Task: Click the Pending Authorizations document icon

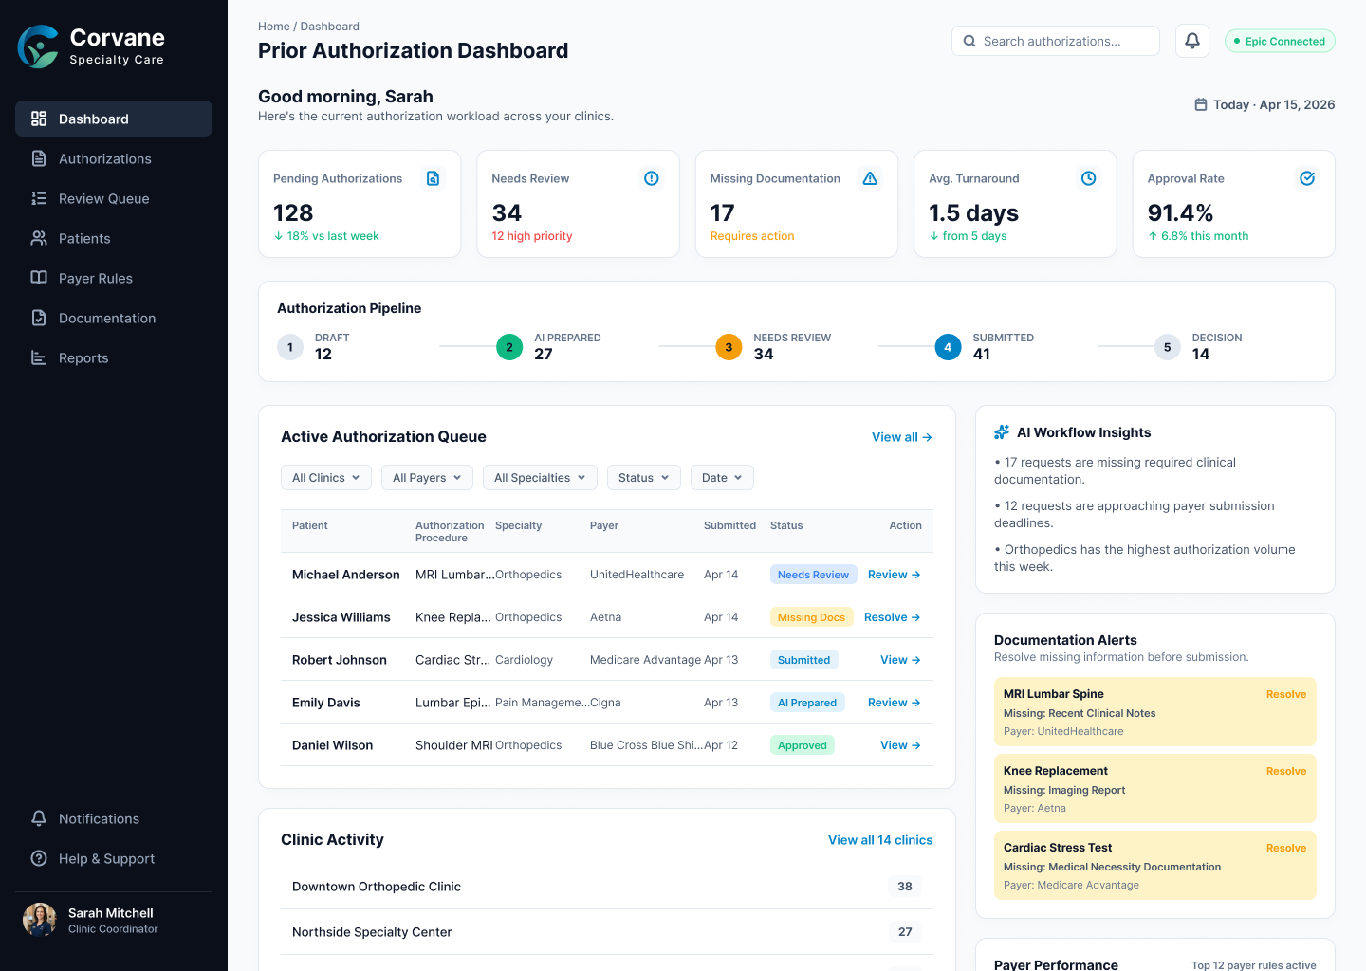Action: (x=433, y=178)
